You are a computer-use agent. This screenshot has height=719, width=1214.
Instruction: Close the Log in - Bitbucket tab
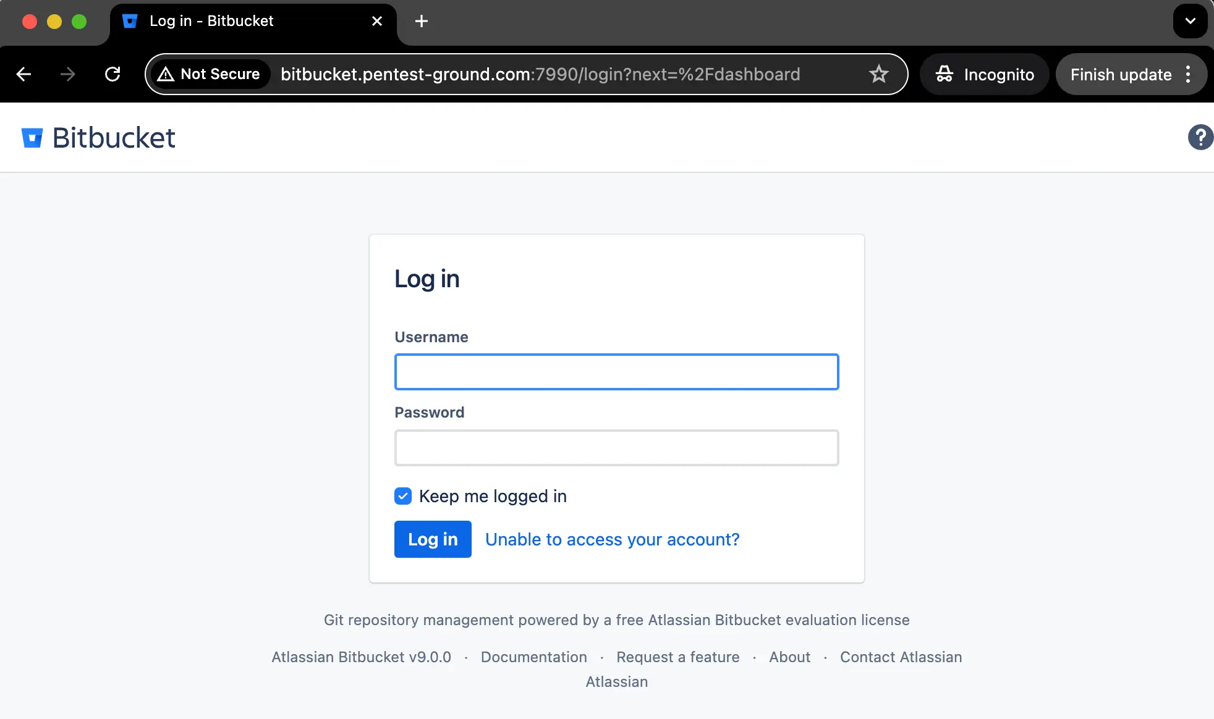click(x=377, y=21)
